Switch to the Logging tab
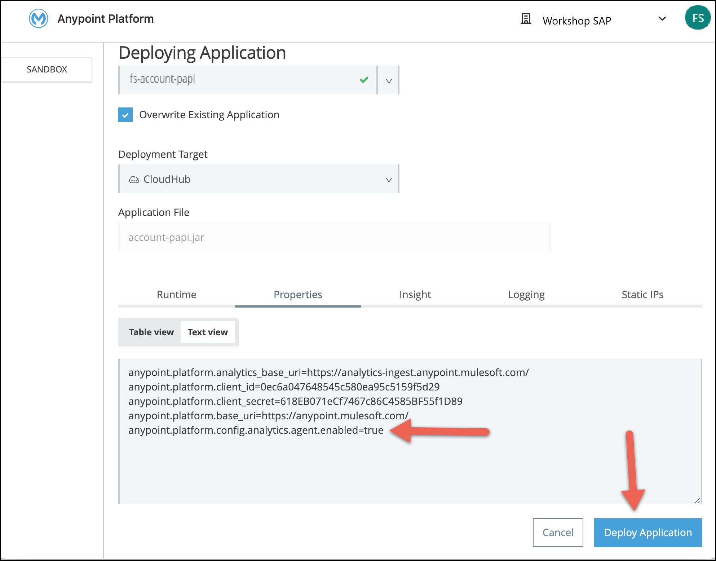 point(526,295)
